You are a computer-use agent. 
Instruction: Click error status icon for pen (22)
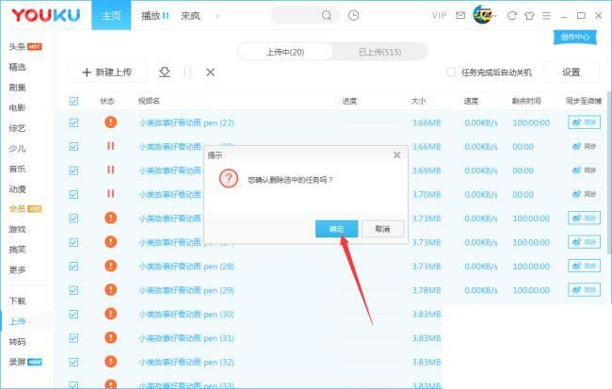(x=110, y=122)
